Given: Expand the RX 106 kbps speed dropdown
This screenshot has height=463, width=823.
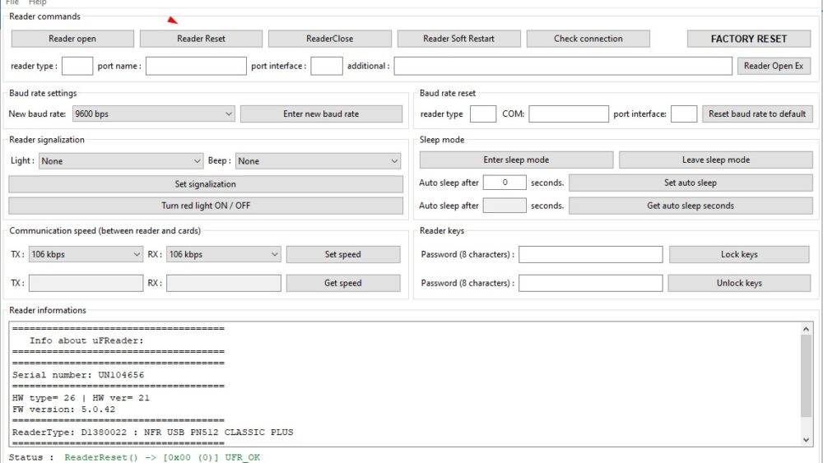Looking at the screenshot, I should tap(223, 254).
